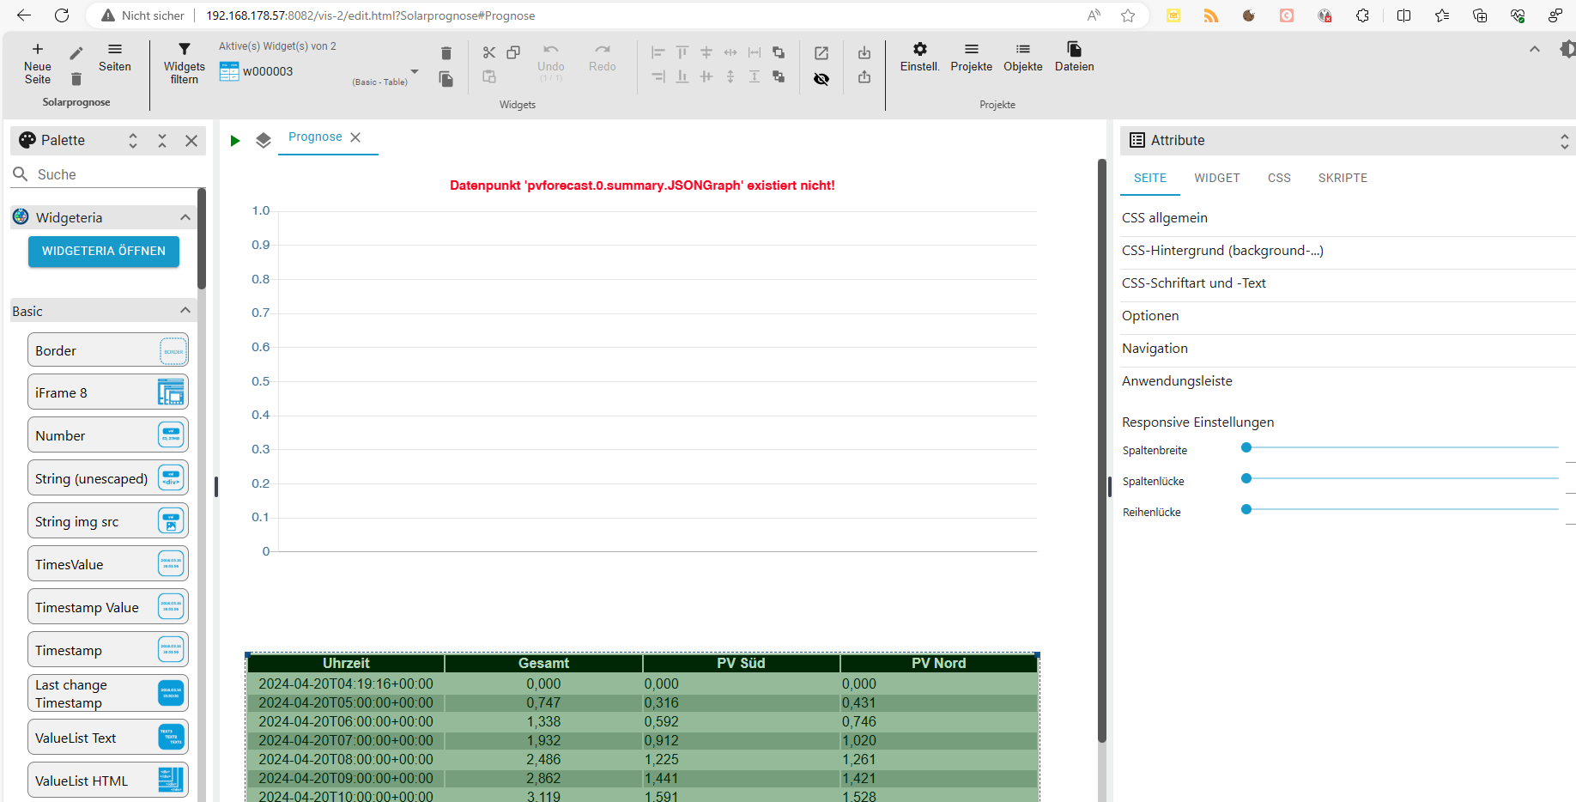Viewport: 1576px width, 802px height.
Task: Click the export widgets icon
Action: 864,76
